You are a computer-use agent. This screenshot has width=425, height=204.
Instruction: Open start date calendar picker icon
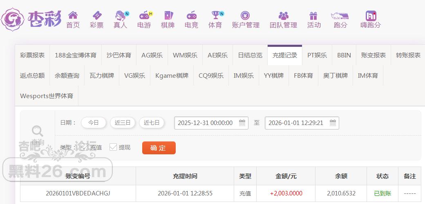[242, 123]
